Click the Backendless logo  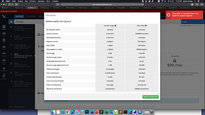pos(4,16)
